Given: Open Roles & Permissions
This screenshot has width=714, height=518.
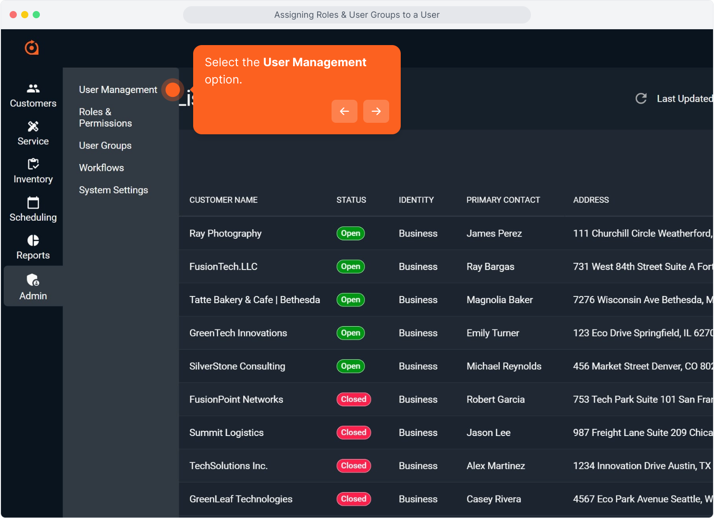Looking at the screenshot, I should coord(105,118).
